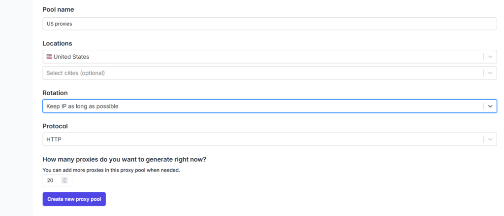Click the 'Locations' section label
504x216 pixels.
point(57,43)
